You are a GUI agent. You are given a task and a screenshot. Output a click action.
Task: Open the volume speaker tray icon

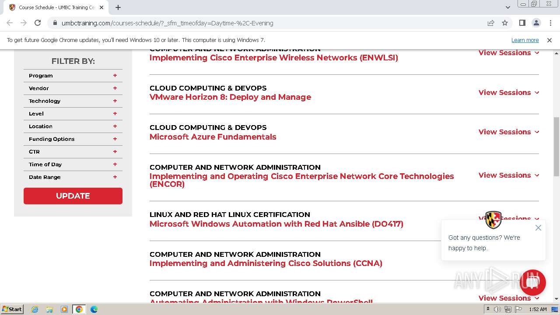coord(497,309)
